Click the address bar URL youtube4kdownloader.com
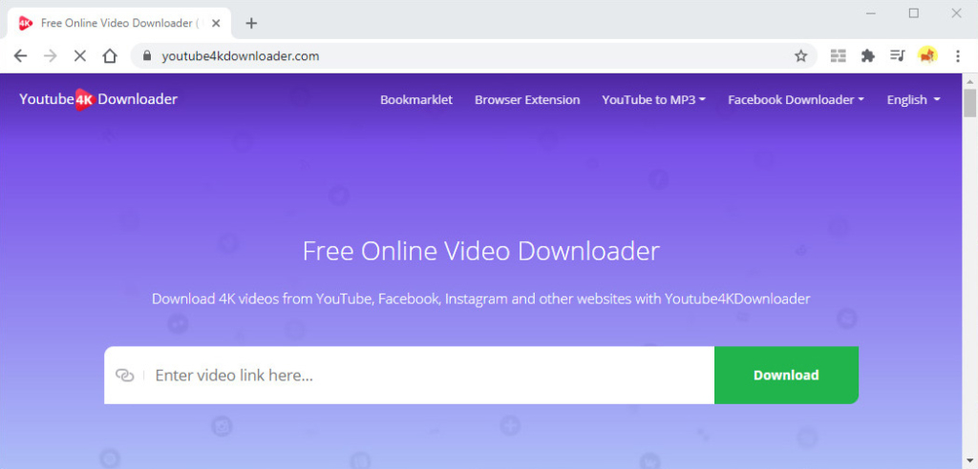 (240, 56)
